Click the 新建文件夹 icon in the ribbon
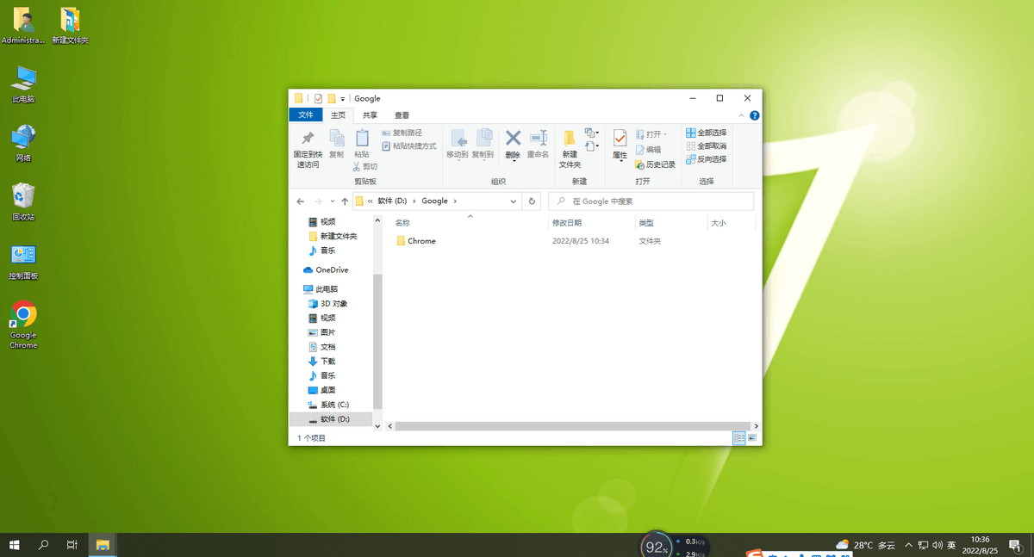1034x557 pixels. click(x=570, y=139)
